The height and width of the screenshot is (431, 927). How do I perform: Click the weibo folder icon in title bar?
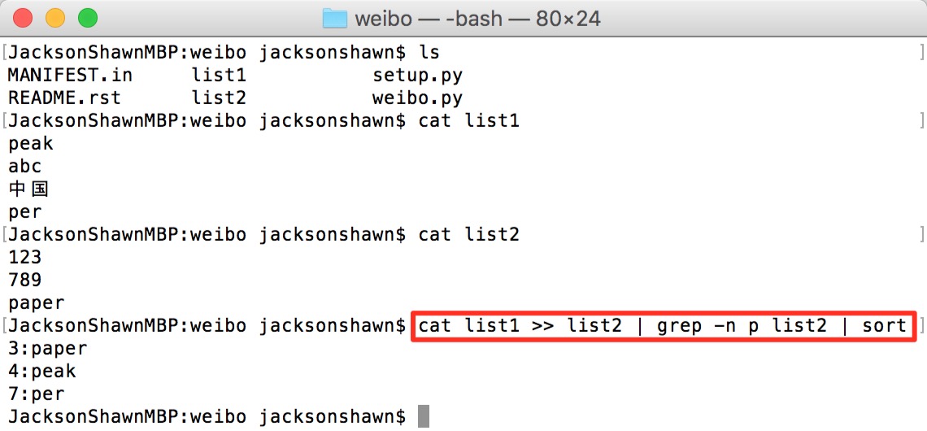point(335,18)
